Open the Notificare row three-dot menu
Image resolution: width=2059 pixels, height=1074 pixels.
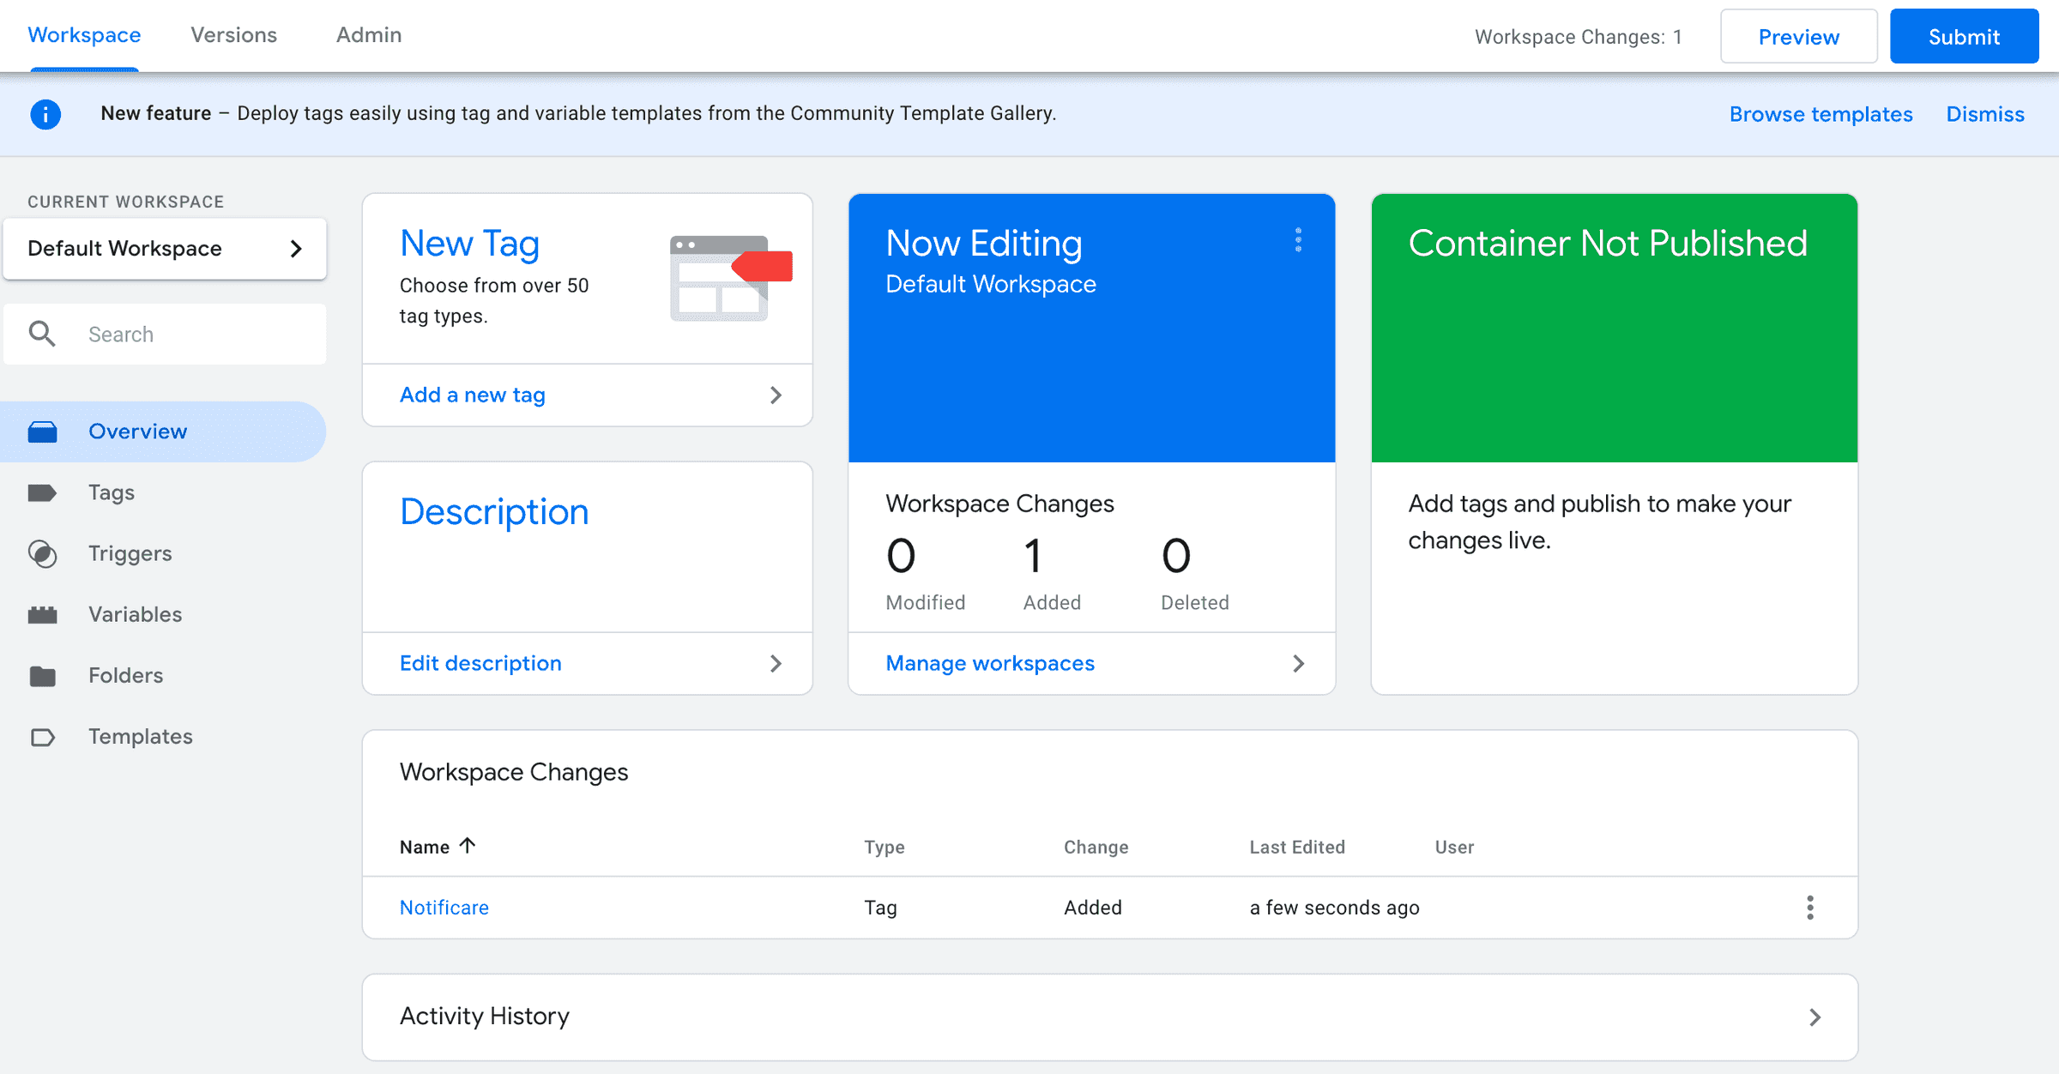[1810, 908]
